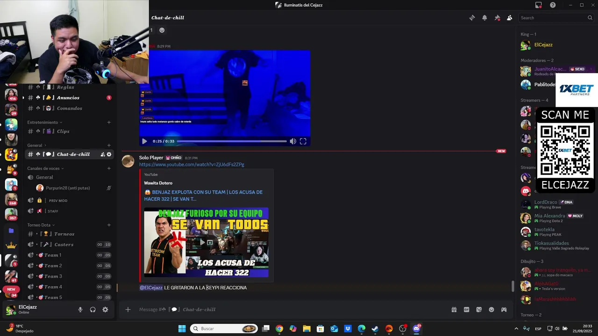Open Threads icon in channel header

pos(472,18)
